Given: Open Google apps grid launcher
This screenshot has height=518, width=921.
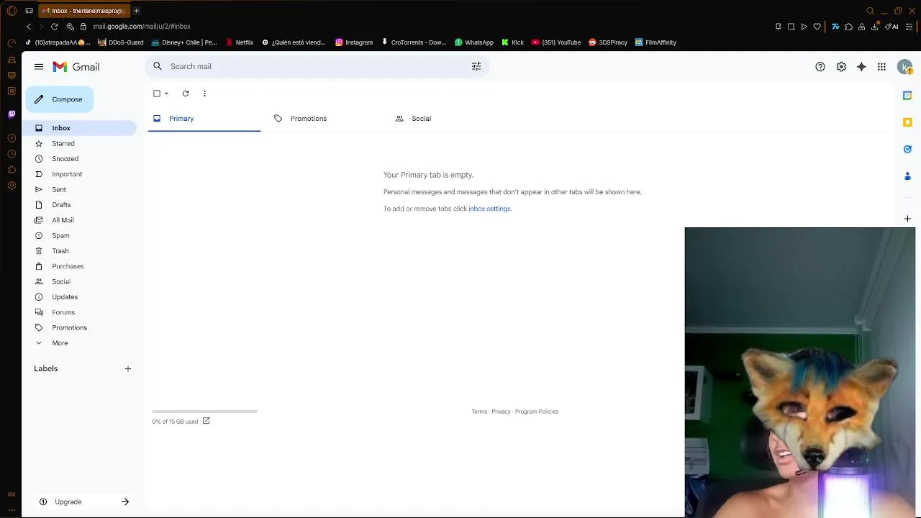Looking at the screenshot, I should coord(881,67).
